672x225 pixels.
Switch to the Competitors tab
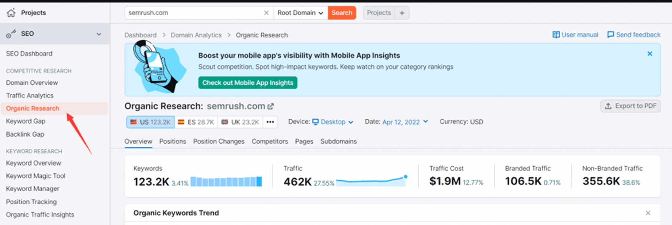click(270, 142)
